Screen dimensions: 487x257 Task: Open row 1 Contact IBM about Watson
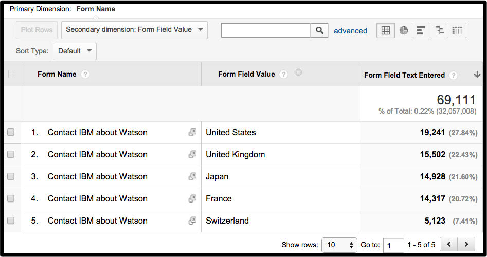[x=98, y=132]
